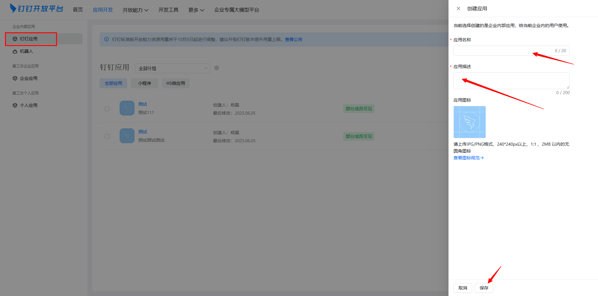Click the DingTalk Open Platform logo

click(x=36, y=9)
